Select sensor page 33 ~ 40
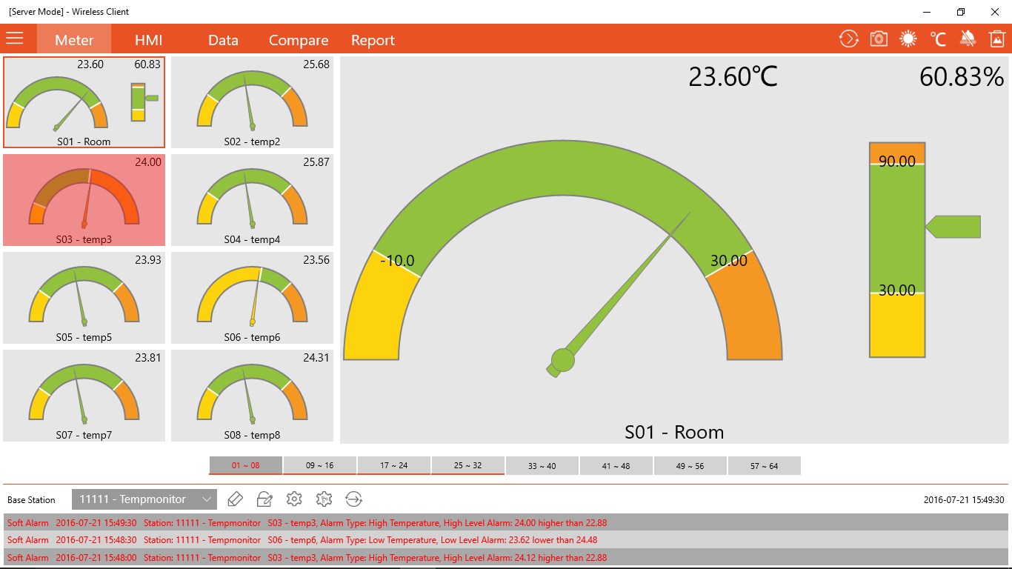 tap(542, 465)
